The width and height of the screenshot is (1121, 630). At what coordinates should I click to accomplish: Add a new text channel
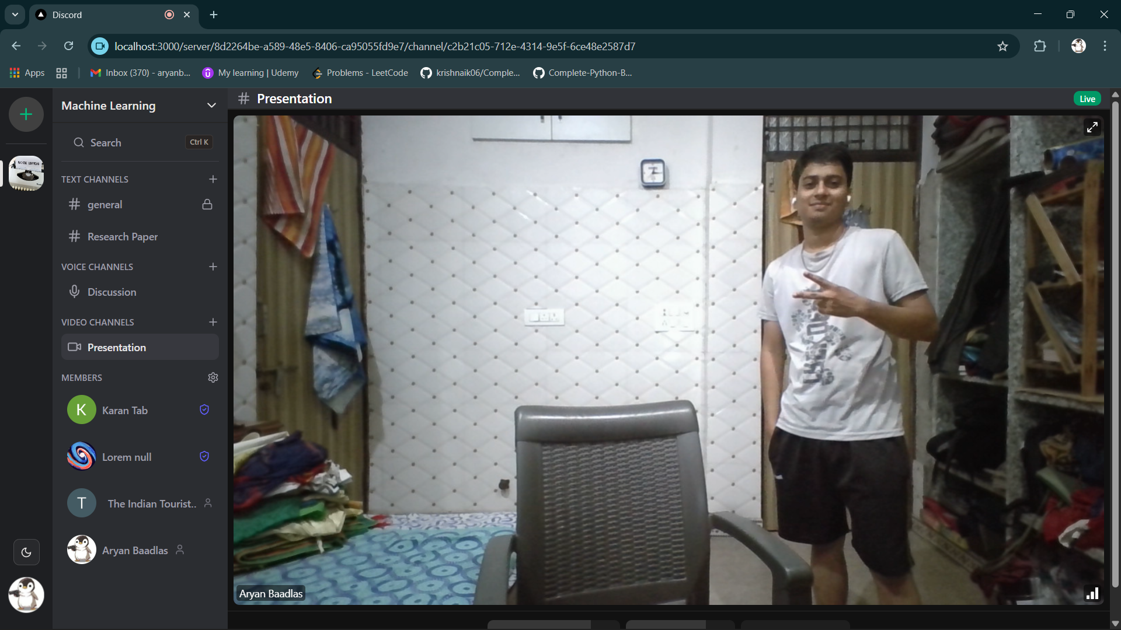[213, 179]
